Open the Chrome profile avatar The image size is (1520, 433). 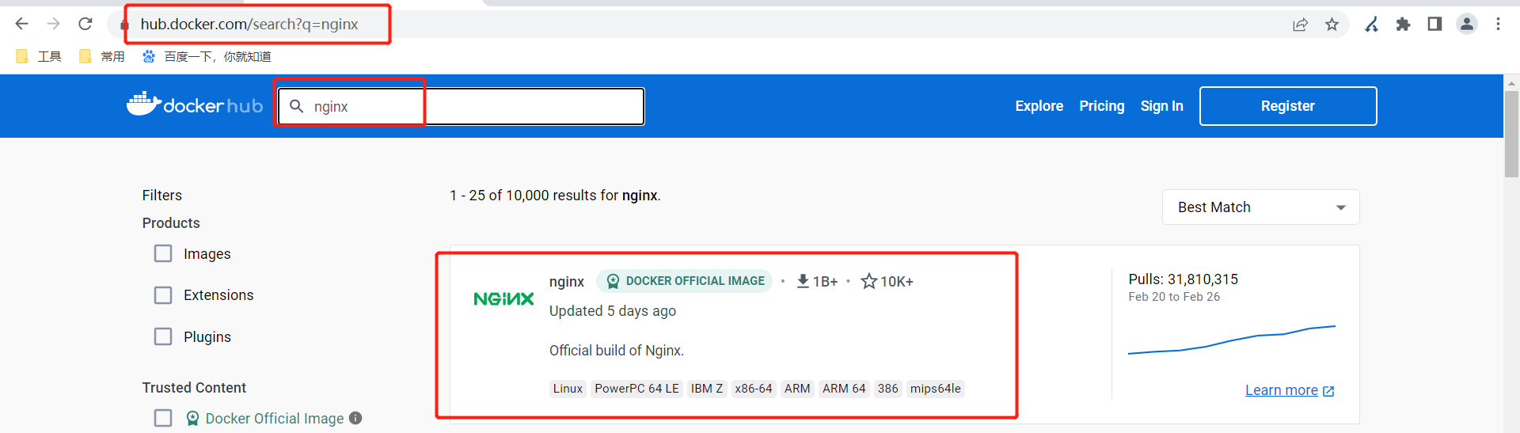click(1467, 25)
